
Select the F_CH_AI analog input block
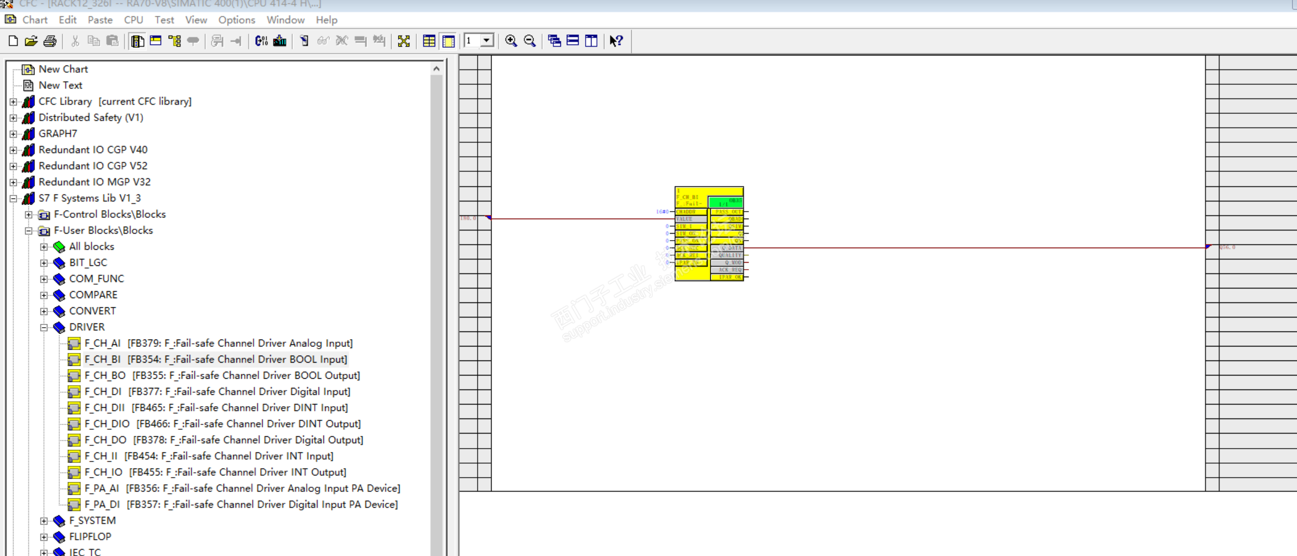tap(218, 343)
